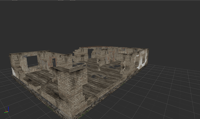Select the narrow doorway in the left wall
The width and height of the screenshot is (200, 119).
54,62
